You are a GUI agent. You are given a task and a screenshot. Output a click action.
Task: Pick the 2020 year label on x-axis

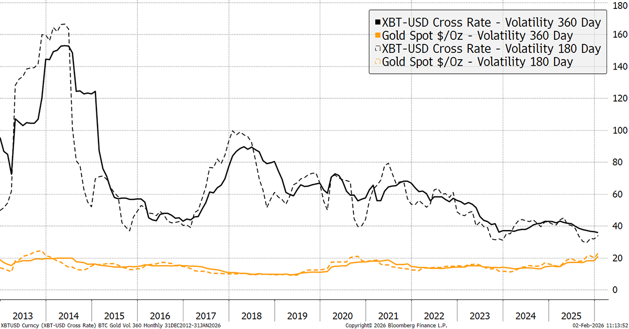343,316
